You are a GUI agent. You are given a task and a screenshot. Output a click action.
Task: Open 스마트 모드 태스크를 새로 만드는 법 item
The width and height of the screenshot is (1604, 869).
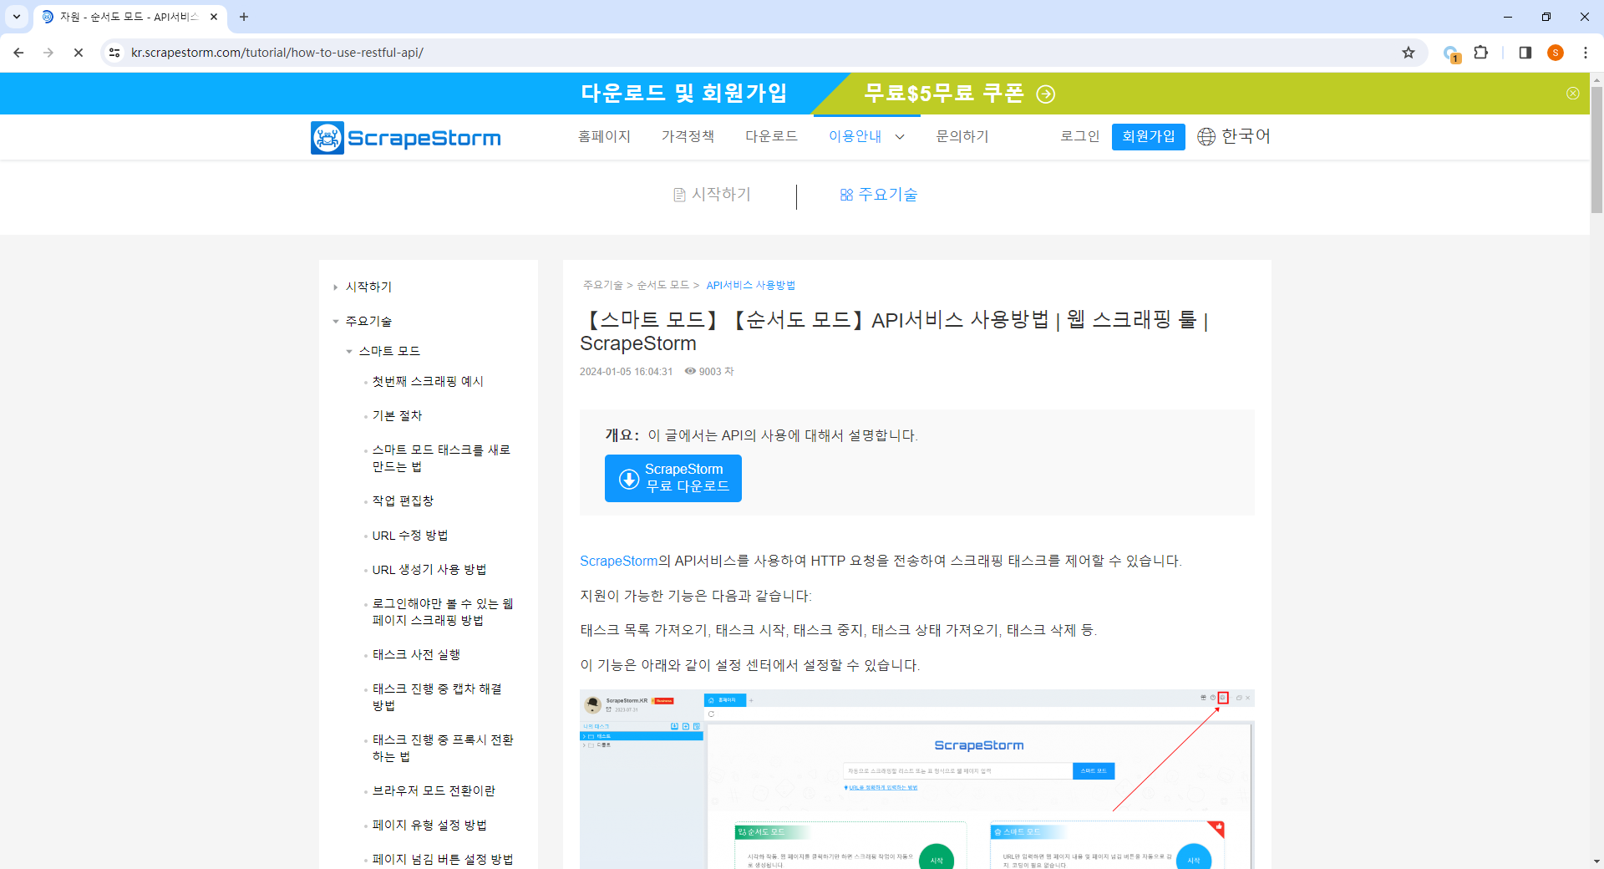pyautogui.click(x=441, y=459)
